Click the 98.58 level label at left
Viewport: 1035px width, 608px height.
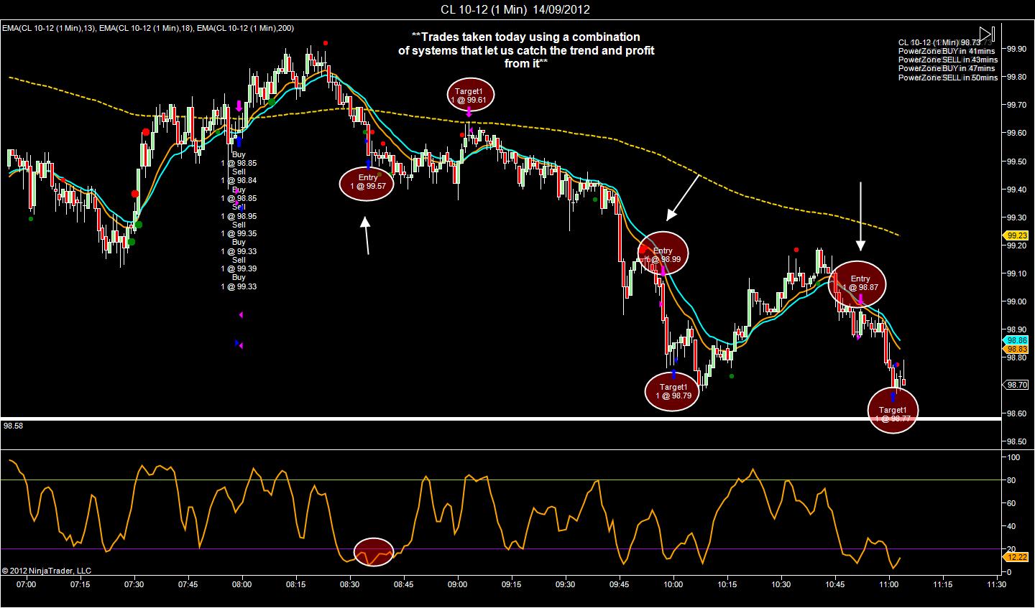coord(13,426)
